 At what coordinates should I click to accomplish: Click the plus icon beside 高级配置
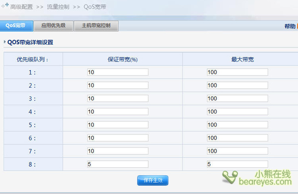[5, 5]
